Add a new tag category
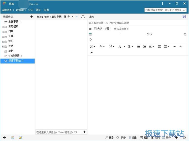The width and height of the screenshot is (189, 141). [x=31, y=17]
